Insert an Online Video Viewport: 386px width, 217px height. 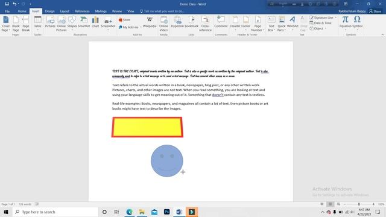(x=163, y=24)
